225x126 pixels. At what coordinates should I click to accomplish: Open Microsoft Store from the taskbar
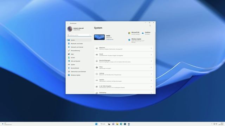[x=125, y=124]
